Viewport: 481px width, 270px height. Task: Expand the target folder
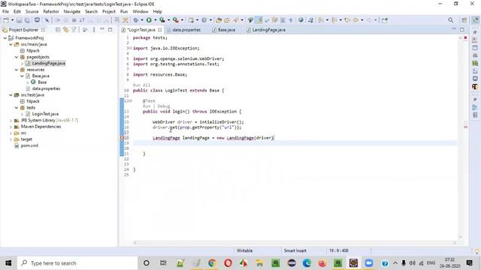(11, 139)
